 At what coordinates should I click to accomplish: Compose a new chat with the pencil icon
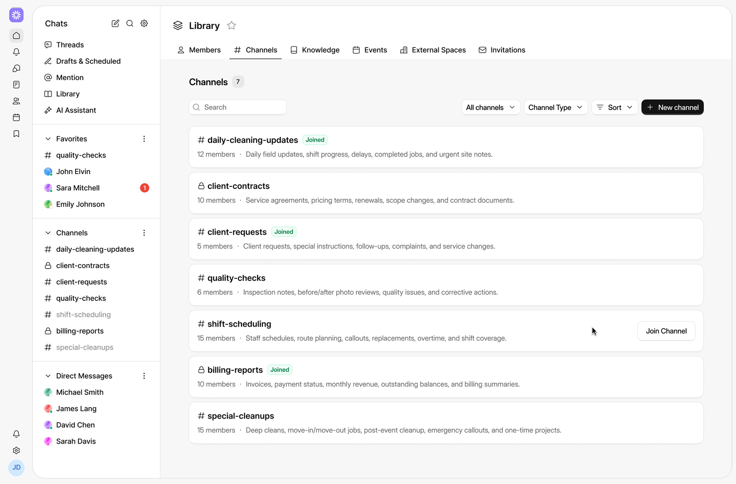coord(115,23)
